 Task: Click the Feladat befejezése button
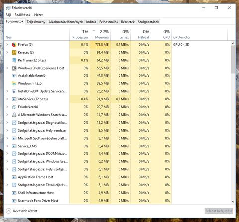(x=219, y=211)
